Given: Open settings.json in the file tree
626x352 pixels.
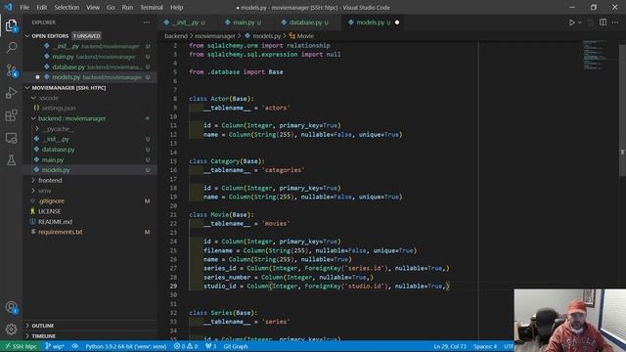Looking at the screenshot, I should coord(59,109).
